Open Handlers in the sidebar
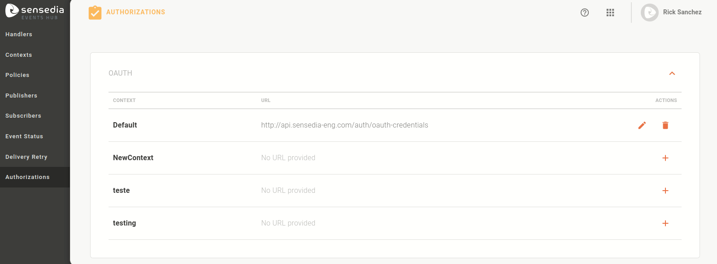Image resolution: width=717 pixels, height=264 pixels. (x=35, y=34)
